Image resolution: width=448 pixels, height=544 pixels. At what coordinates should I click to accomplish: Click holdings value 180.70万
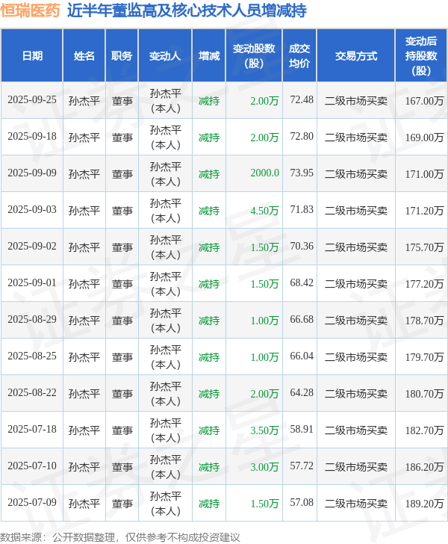pos(424,394)
